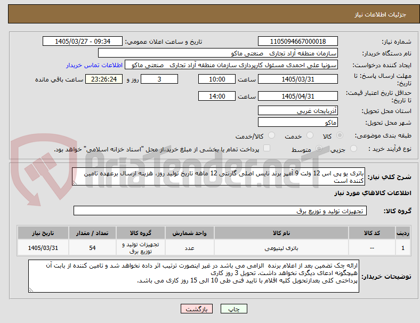The height and width of the screenshot is (323, 420).
Task: Click the باتری لیتیومی item name cell
Action: [281, 248]
